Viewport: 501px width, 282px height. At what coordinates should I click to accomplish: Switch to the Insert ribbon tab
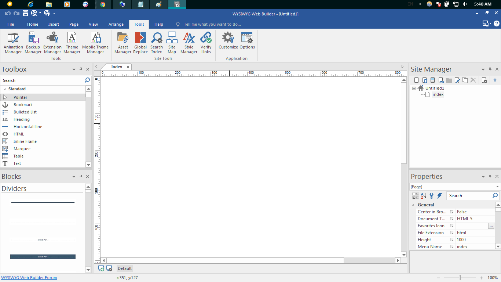[54, 24]
